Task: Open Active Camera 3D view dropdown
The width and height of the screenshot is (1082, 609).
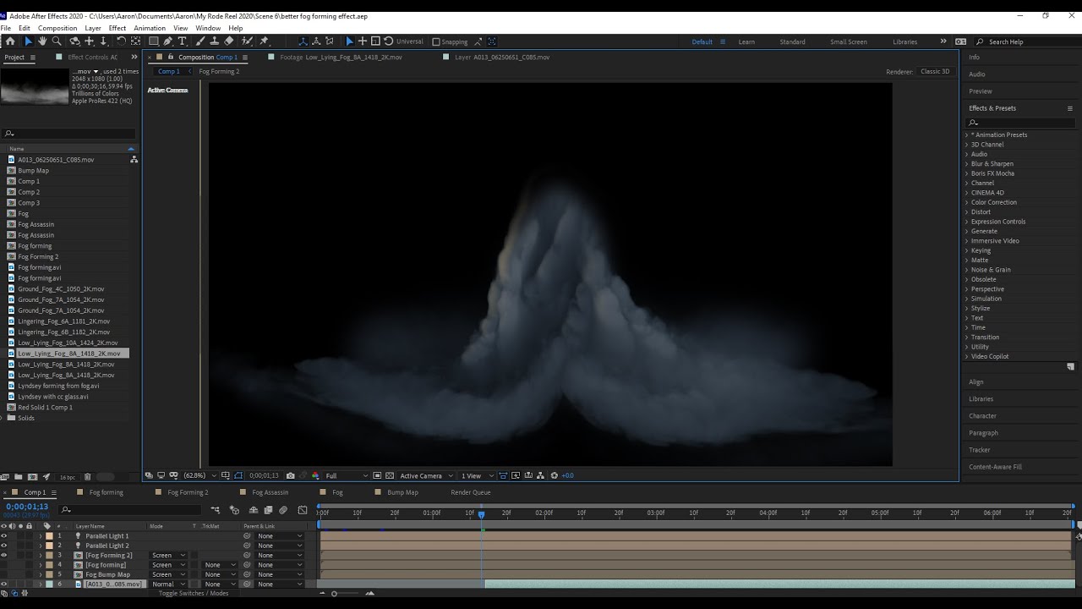Action: [425, 475]
